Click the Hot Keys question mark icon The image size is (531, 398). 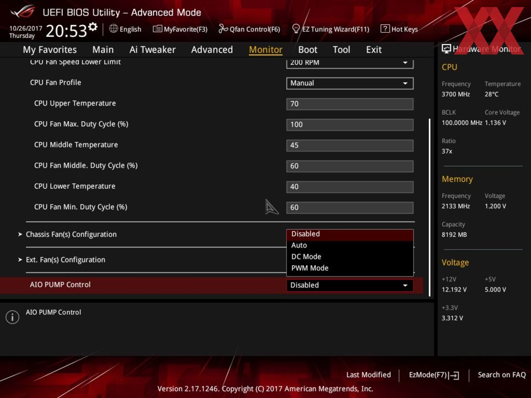point(385,28)
